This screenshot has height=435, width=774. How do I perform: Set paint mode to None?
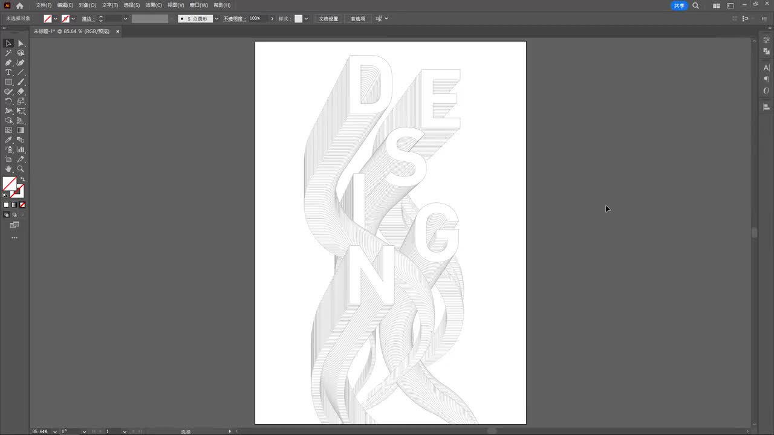point(22,205)
